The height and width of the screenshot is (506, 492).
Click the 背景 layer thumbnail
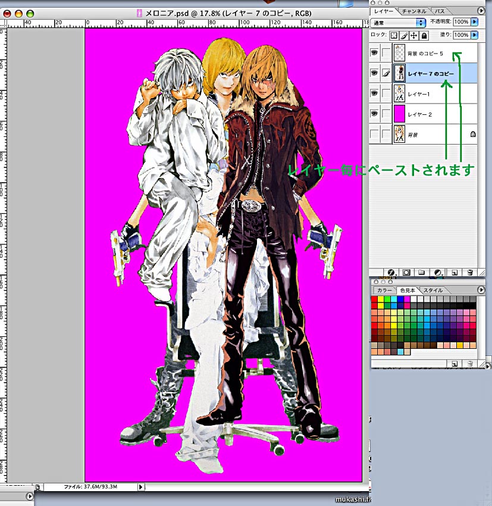(399, 134)
